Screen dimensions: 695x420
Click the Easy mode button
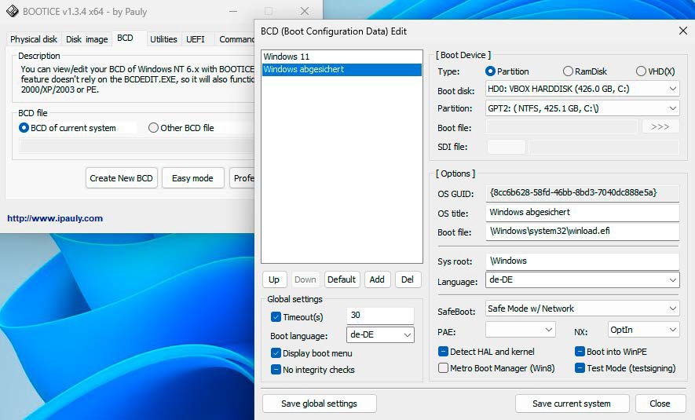[x=193, y=178]
